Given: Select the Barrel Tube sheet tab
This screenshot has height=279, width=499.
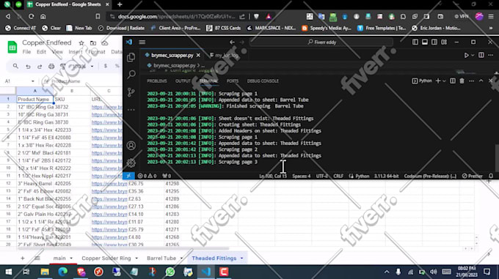Looking at the screenshot, I should point(161,258).
